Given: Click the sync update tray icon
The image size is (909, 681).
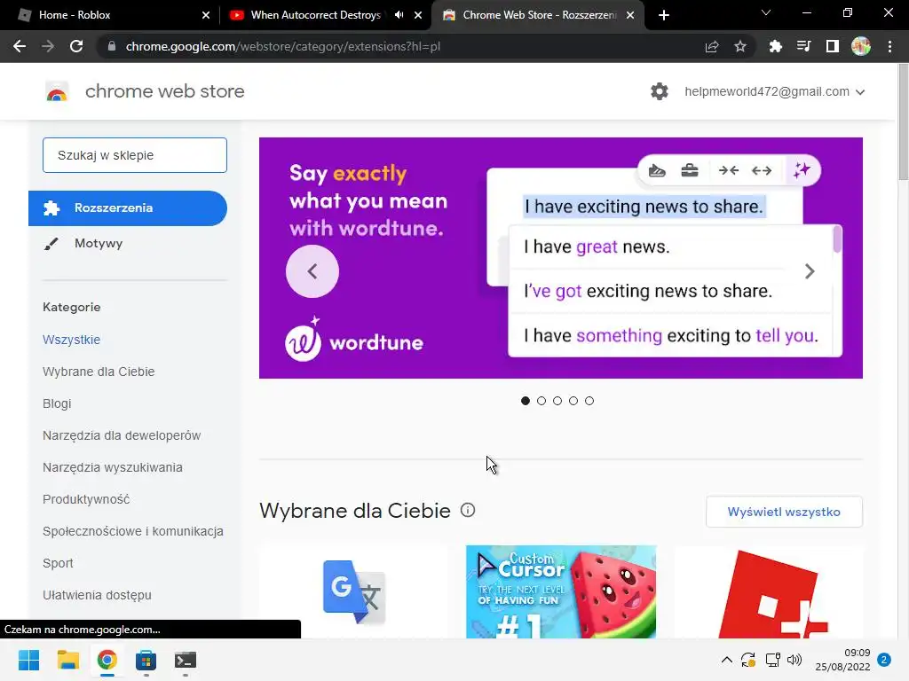Looking at the screenshot, I should coord(748,660).
